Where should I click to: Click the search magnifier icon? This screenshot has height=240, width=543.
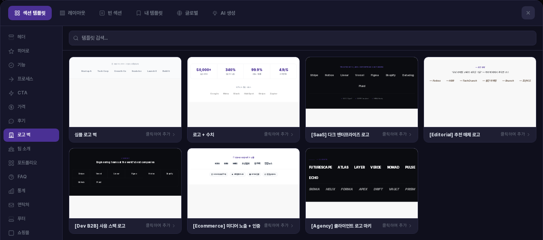[76, 38]
